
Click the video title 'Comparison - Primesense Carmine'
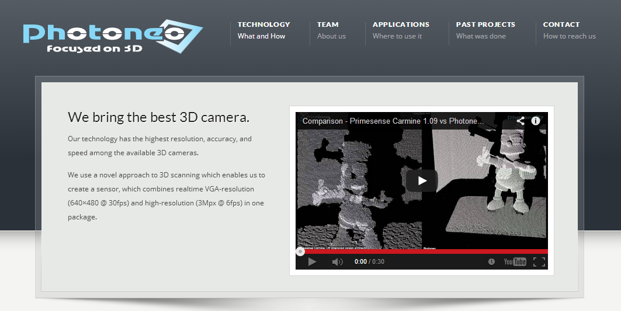point(393,121)
